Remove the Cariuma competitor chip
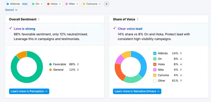The width and height of the screenshot is (211, 102). [x=100, y=4]
